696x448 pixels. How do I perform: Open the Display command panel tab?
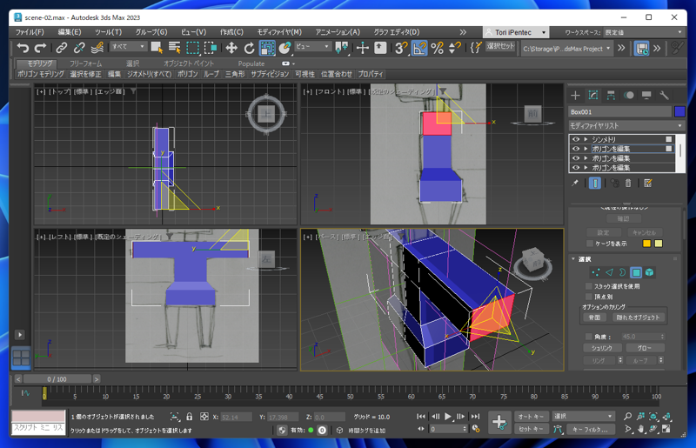(646, 96)
